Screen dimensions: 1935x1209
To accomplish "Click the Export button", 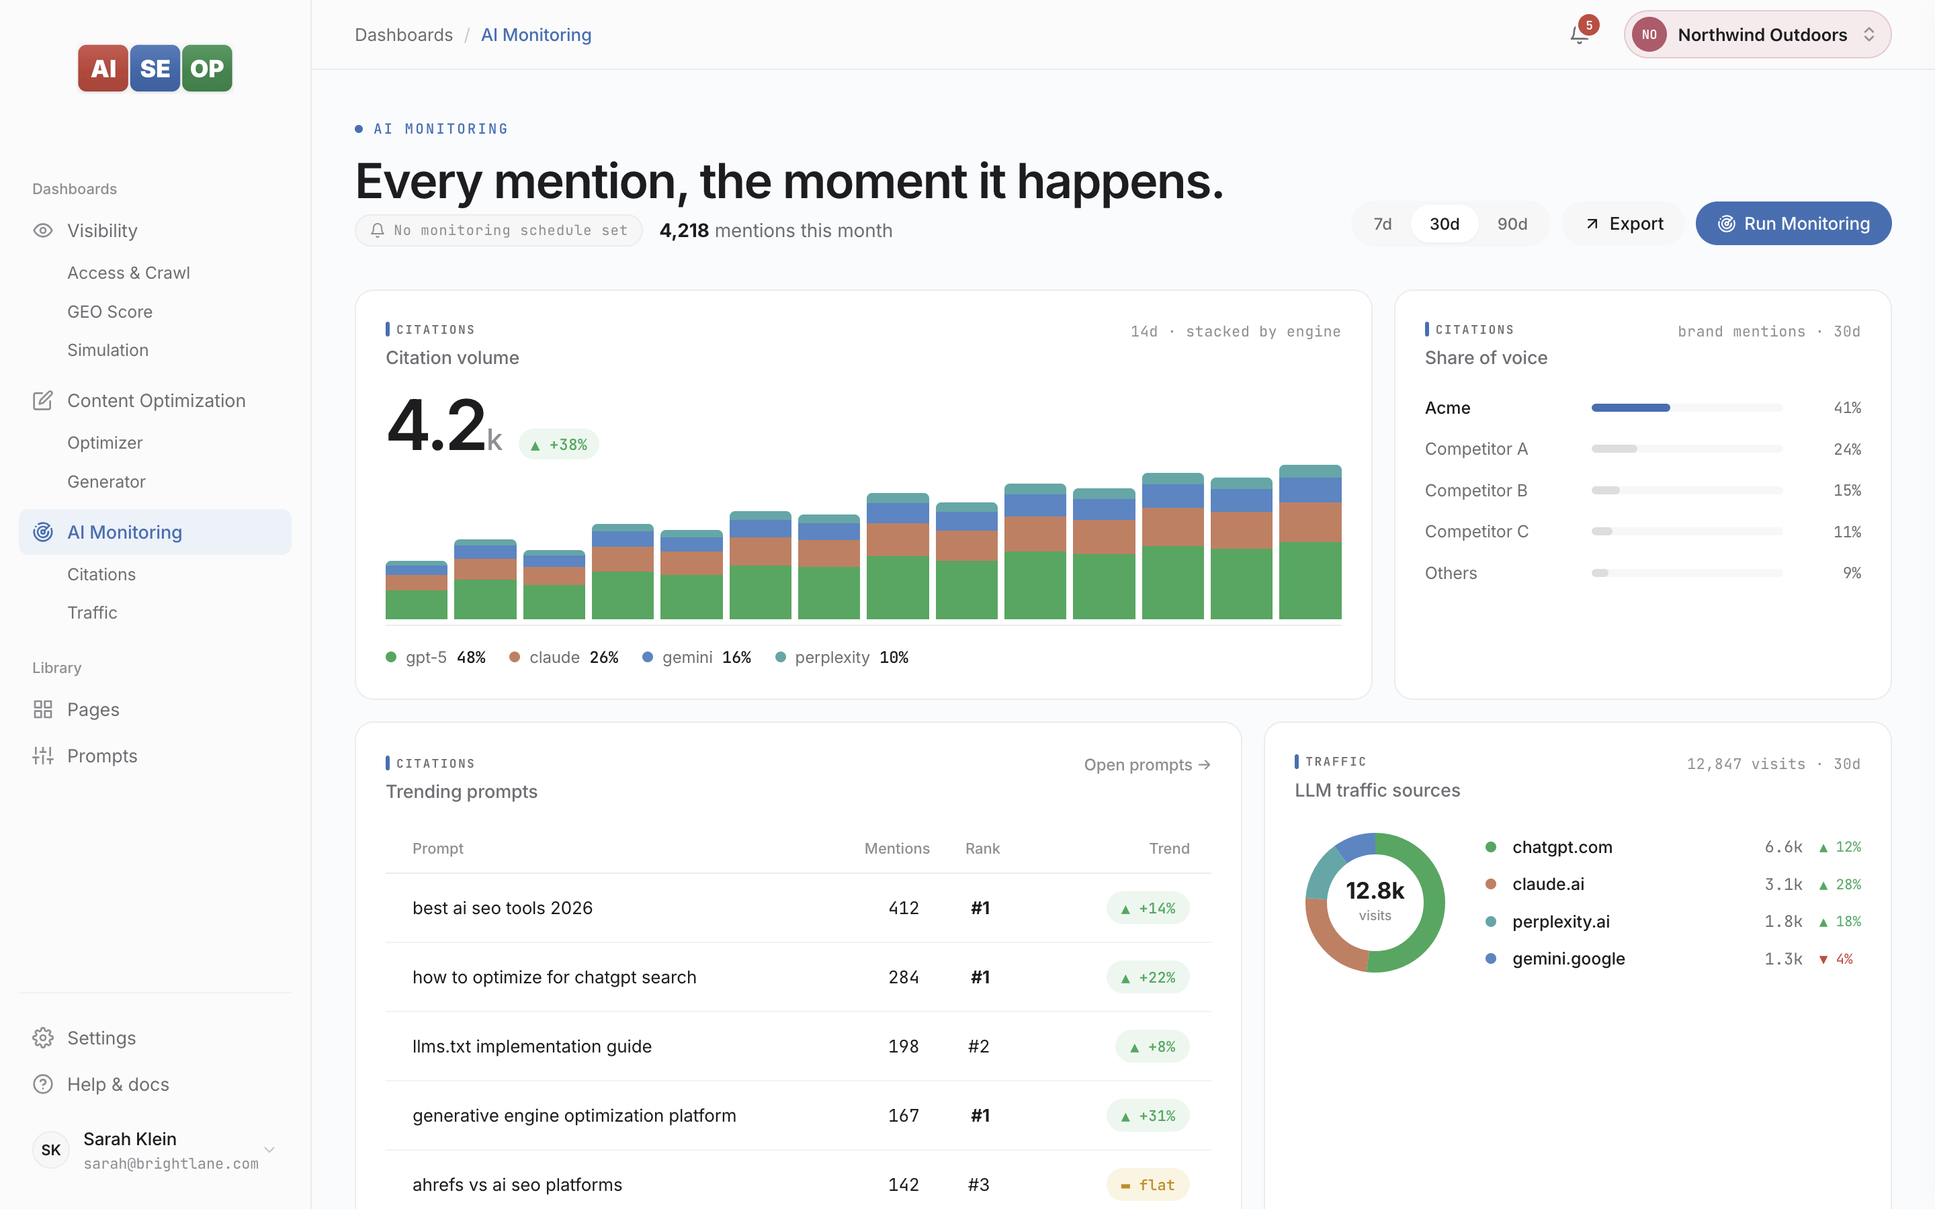I will click(x=1623, y=224).
